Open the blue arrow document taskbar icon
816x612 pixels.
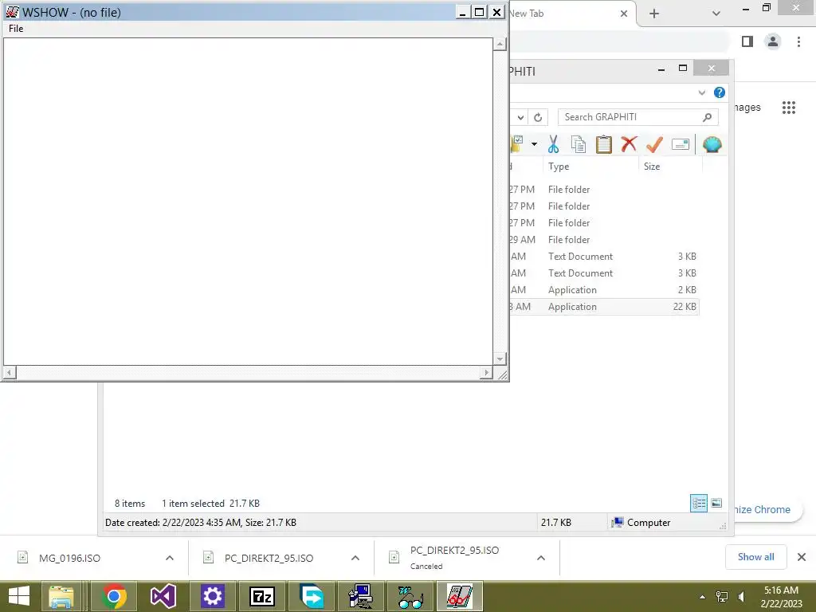tap(312, 596)
